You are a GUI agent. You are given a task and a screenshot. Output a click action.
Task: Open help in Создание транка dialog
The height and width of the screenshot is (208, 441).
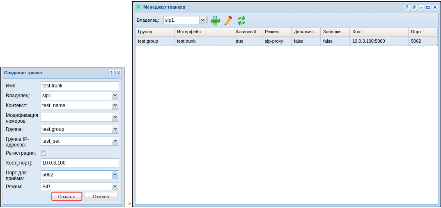click(x=111, y=73)
